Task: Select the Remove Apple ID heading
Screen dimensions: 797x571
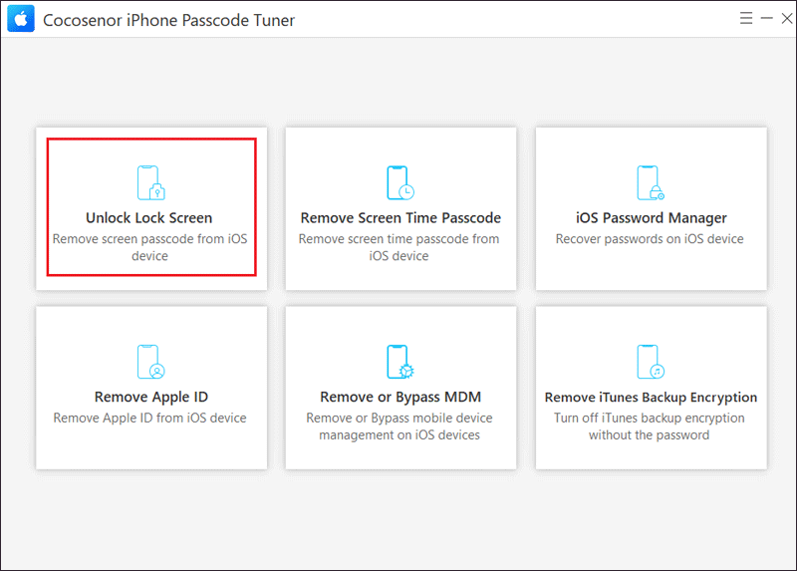Action: click(151, 397)
